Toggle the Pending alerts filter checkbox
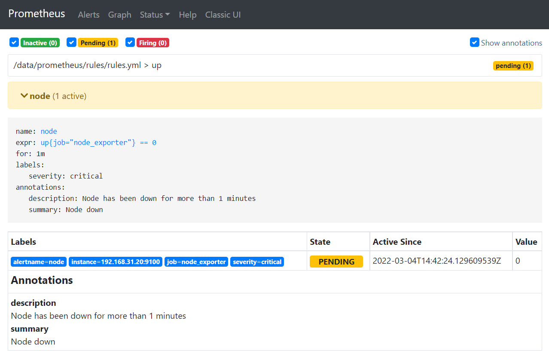Image resolution: width=549 pixels, height=351 pixels. pyautogui.click(x=72, y=43)
